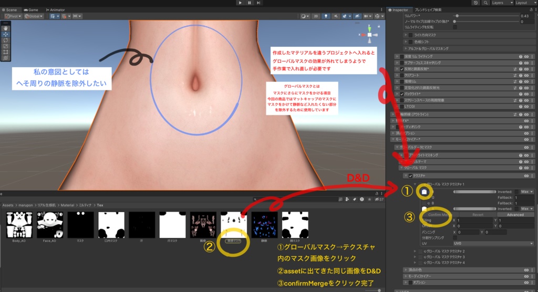Enable サブサーフェス スキャタリング checkbox
The height and width of the screenshot is (292, 538).
402,63
